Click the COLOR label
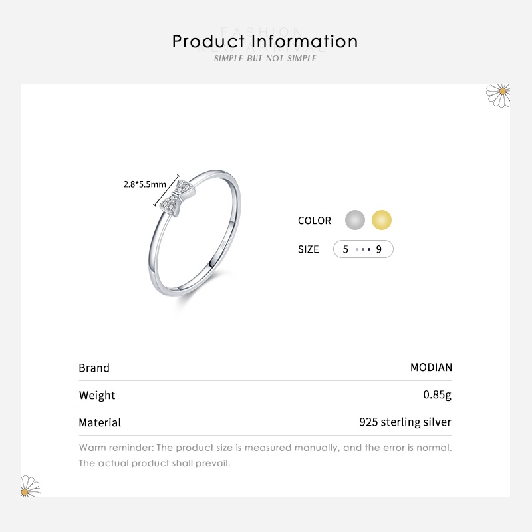Image resolution: width=532 pixels, height=532 pixels. pos(315,221)
